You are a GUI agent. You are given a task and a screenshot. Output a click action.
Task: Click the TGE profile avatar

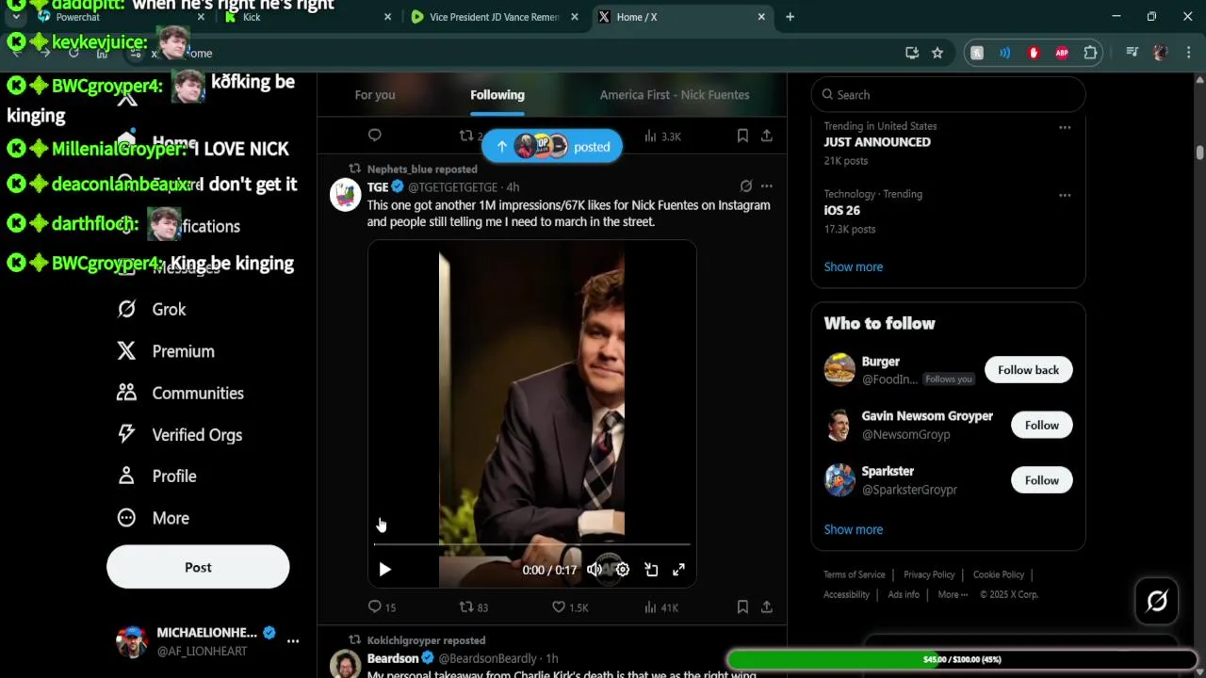pyautogui.click(x=346, y=194)
